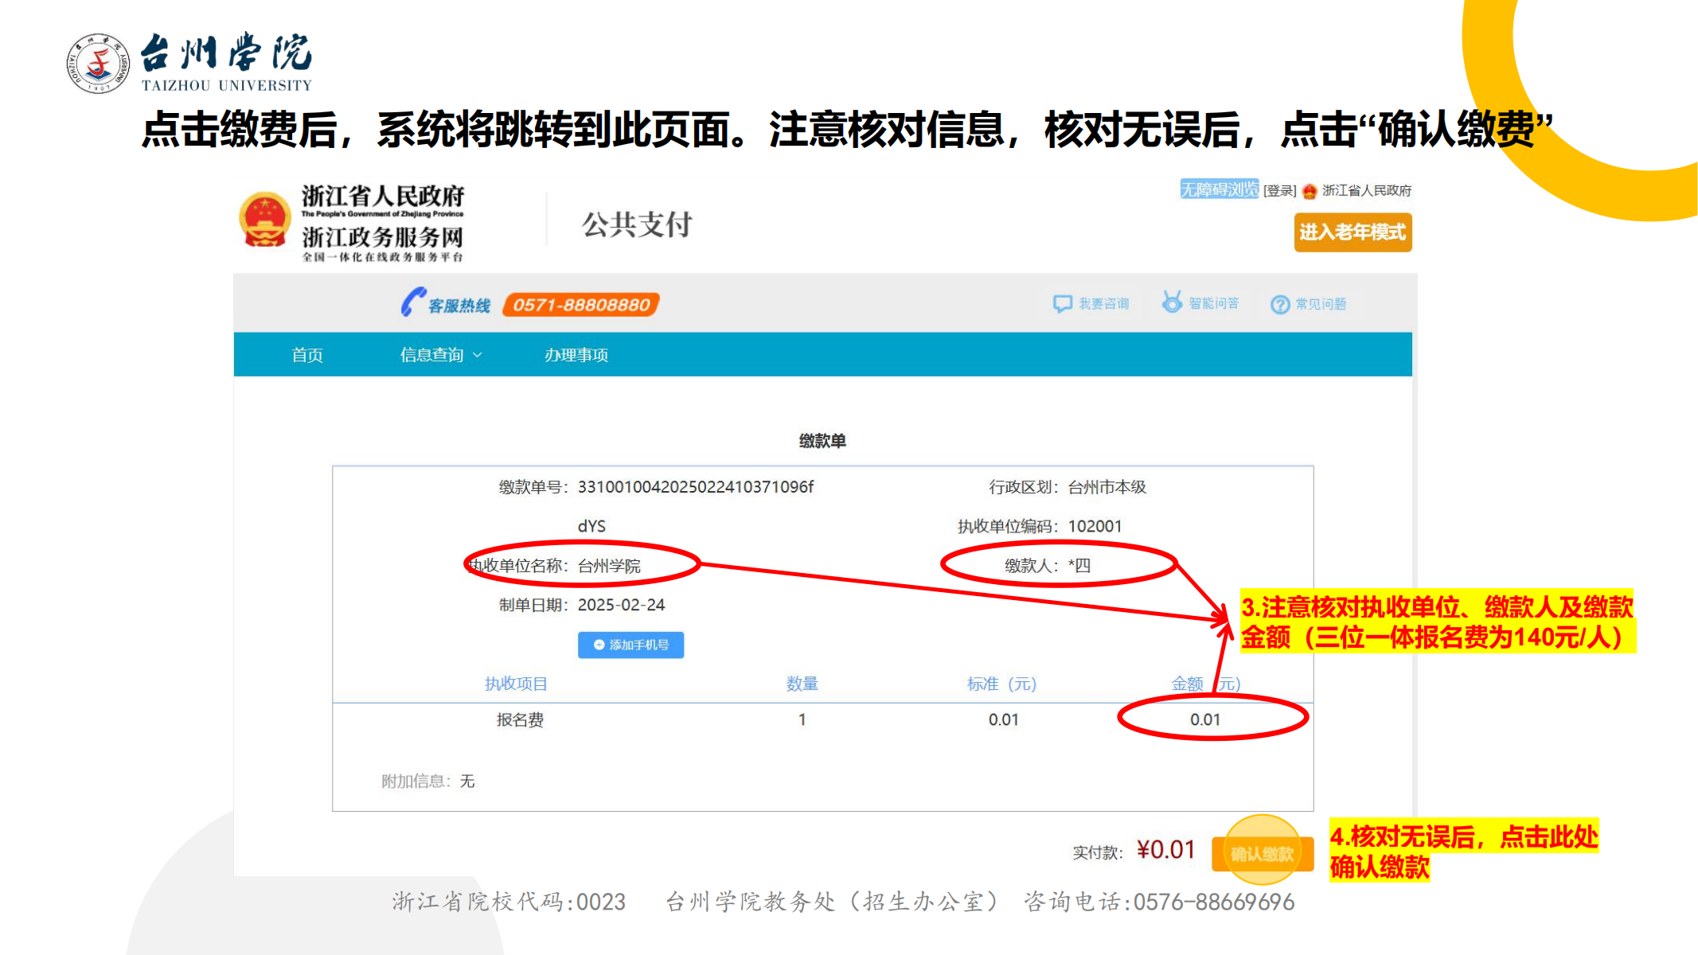The image size is (1698, 955).
Task: Switch to 进入老年模式 elderly mode
Action: tap(1353, 232)
